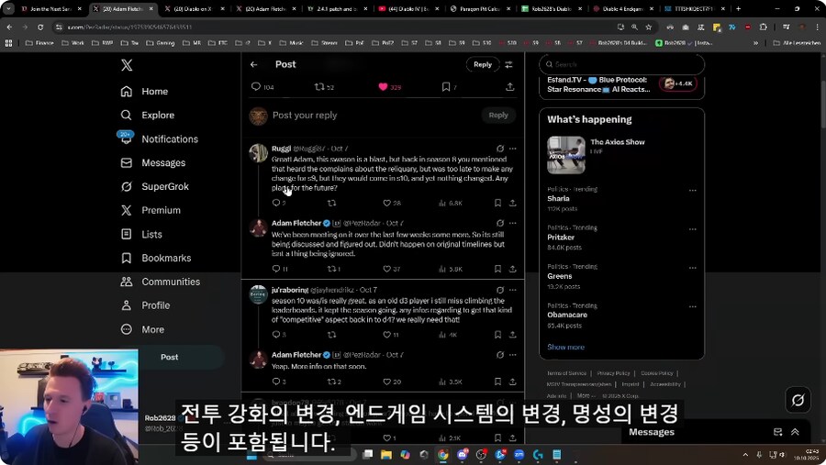Open more options on Ruggi's reply
The width and height of the screenshot is (826, 465).
tap(512, 149)
